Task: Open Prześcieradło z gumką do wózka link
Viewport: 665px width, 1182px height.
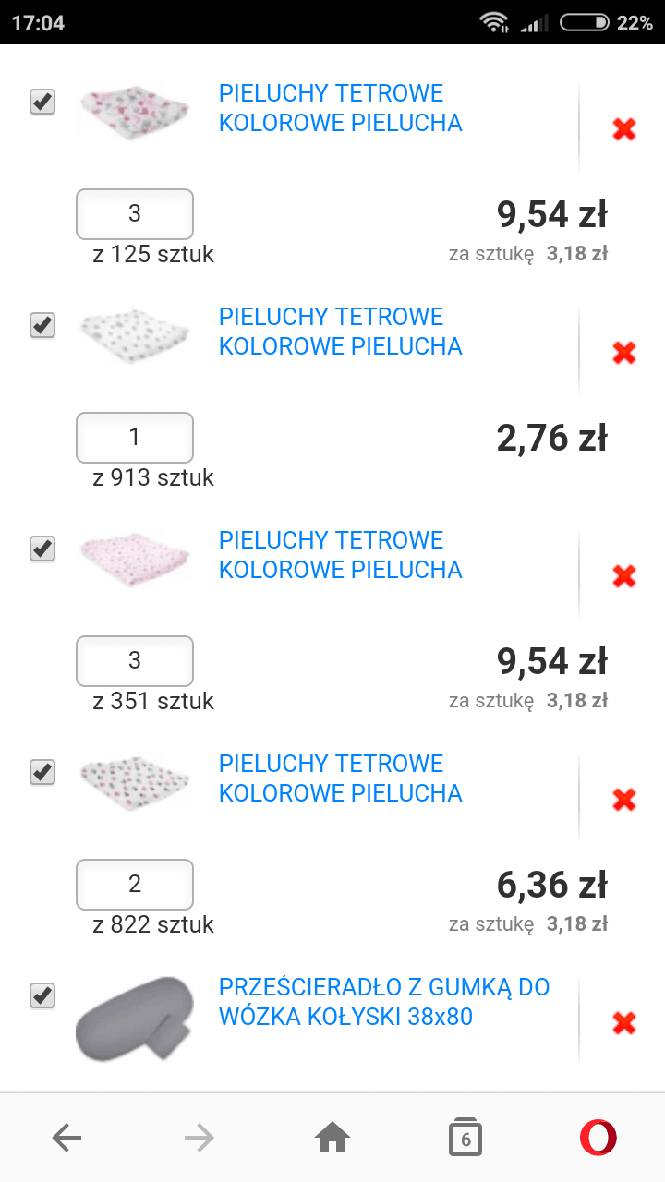Action: click(x=383, y=1002)
